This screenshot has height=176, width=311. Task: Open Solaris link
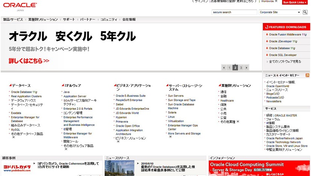pos(172,112)
